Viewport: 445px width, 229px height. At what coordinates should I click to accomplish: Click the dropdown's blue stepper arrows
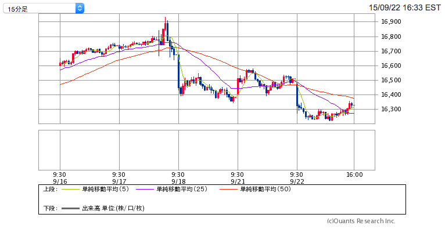[80, 9]
